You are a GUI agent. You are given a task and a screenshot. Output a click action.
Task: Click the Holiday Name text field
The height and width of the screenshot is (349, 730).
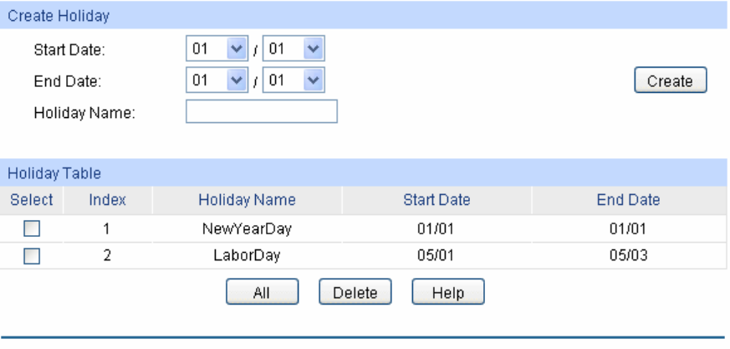pos(261,112)
